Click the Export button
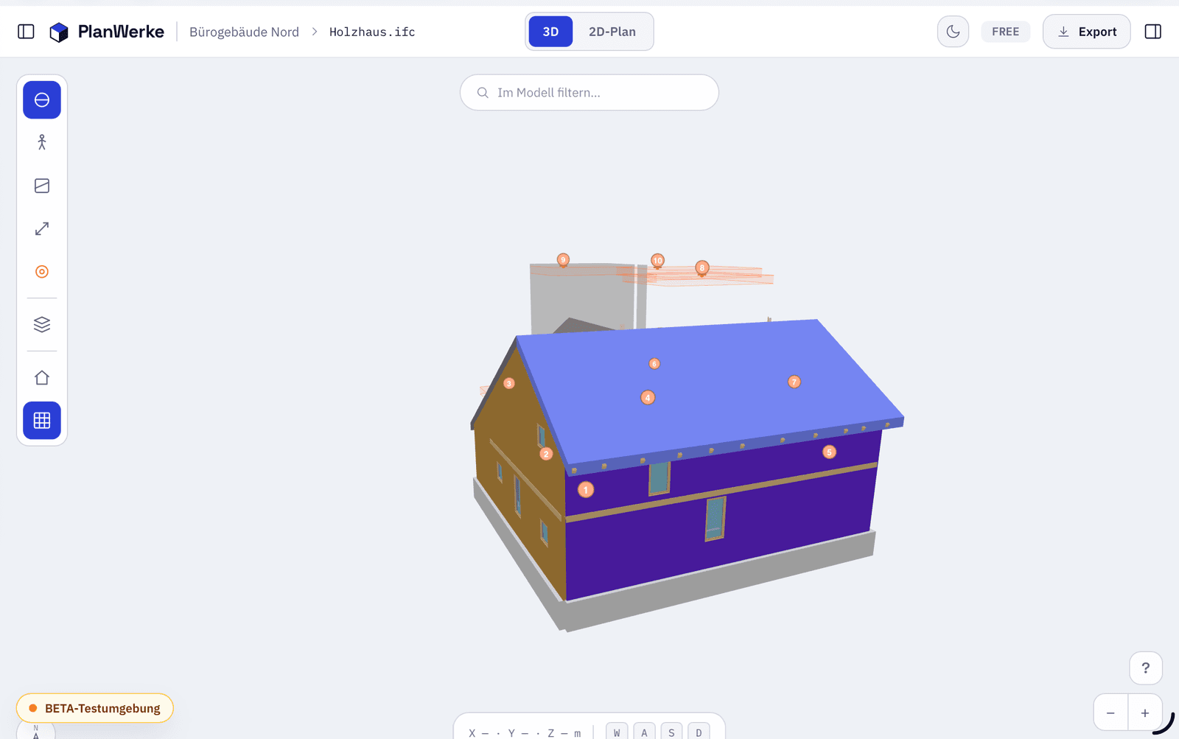The image size is (1179, 739). point(1086,32)
